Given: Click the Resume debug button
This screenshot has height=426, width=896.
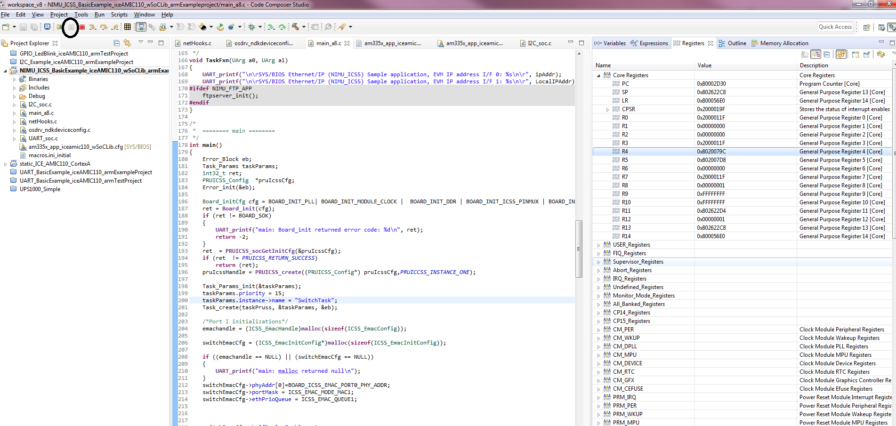Looking at the screenshot, I should 60,27.
